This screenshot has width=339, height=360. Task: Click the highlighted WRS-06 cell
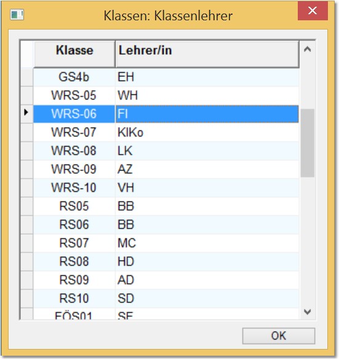point(74,114)
